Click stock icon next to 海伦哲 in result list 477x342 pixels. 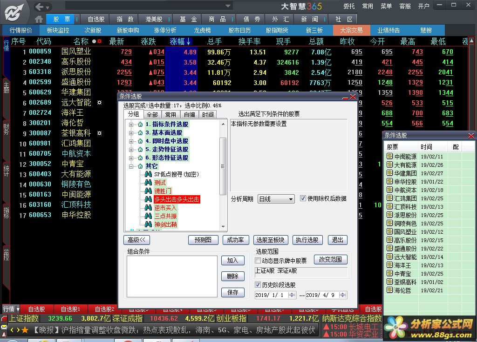(x=389, y=290)
